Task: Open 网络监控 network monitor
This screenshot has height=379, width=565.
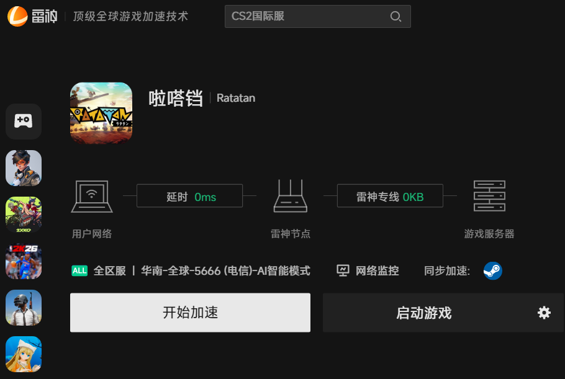Action: [x=368, y=271]
